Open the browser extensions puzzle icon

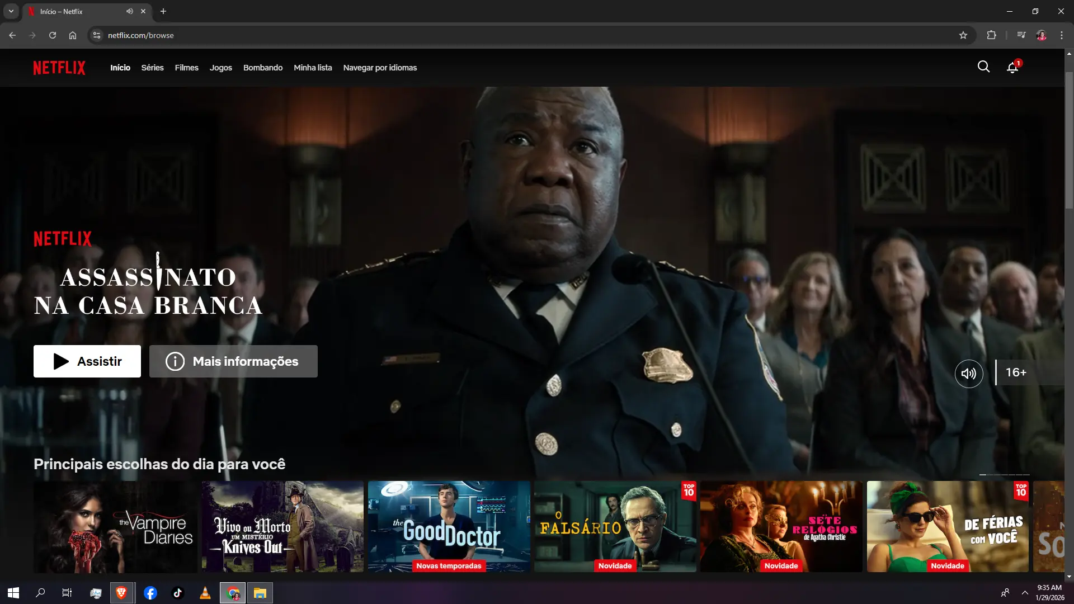pyautogui.click(x=991, y=35)
